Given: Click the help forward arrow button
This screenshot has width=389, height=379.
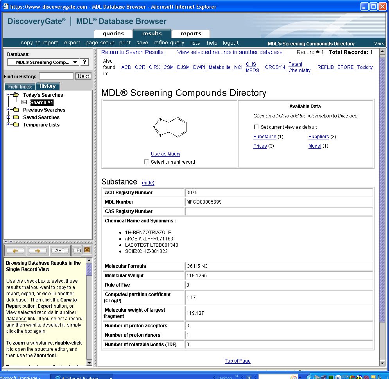Looking at the screenshot, I should pyautogui.click(x=38, y=251).
